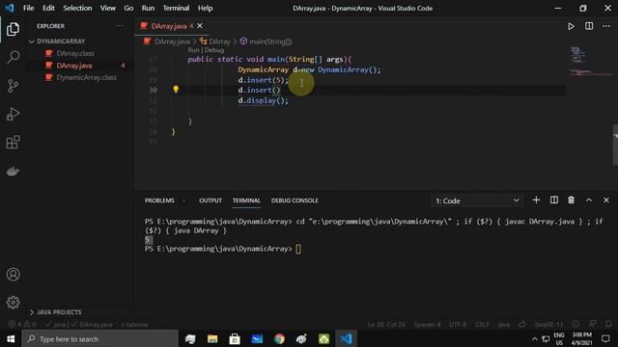The height and width of the screenshot is (347, 618).
Task: Open DArray.class in the explorer
Action: (75, 53)
